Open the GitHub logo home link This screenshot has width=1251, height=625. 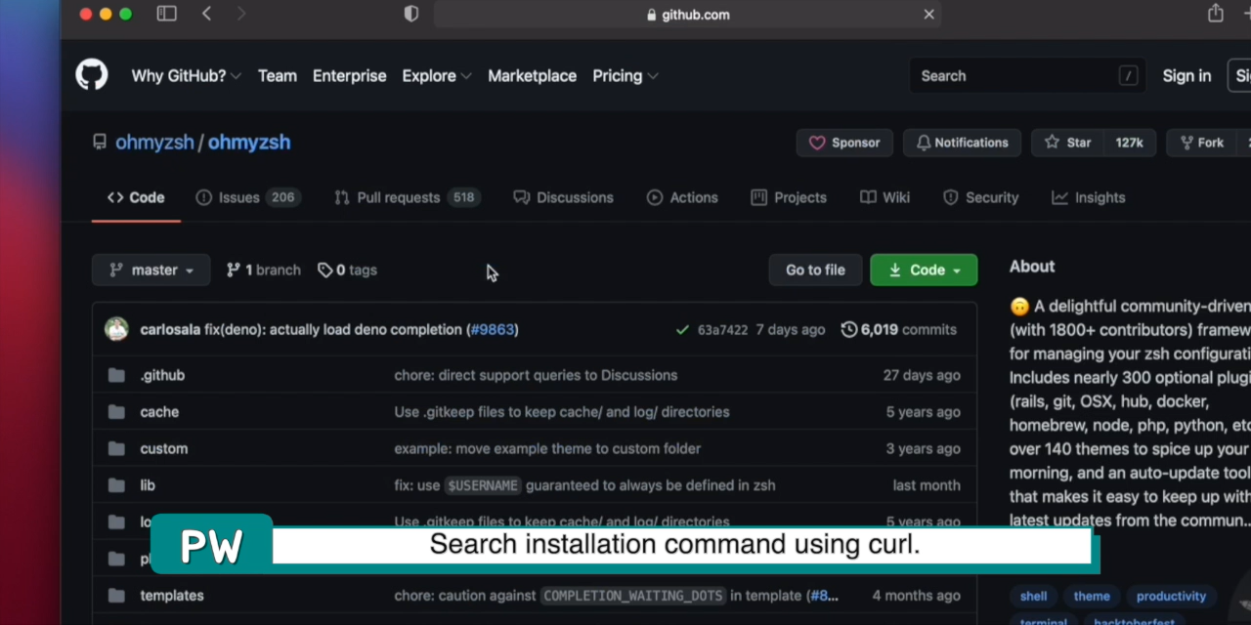[92, 75]
